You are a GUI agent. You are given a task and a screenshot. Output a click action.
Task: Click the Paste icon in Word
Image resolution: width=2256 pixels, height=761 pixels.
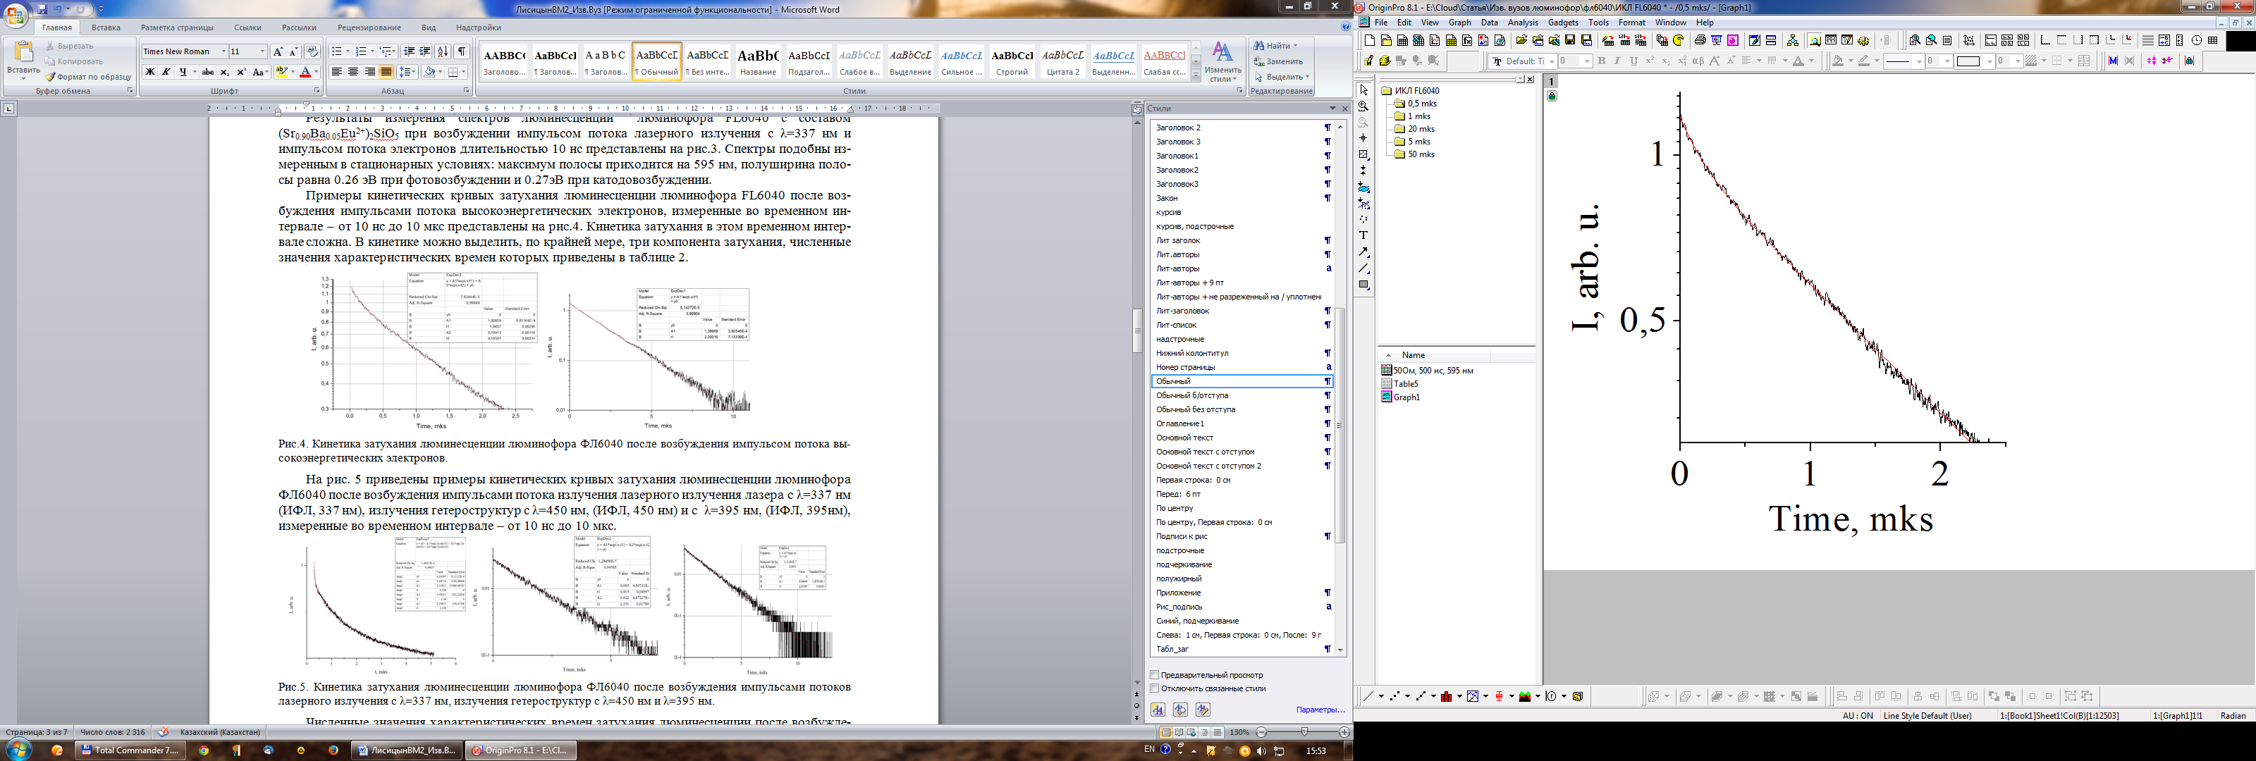point(24,58)
